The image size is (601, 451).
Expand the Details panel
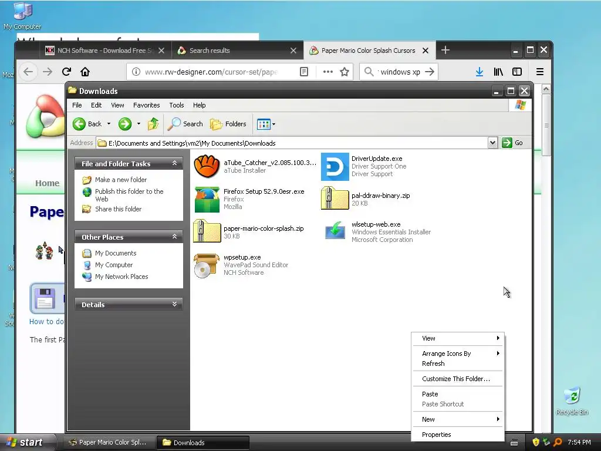coord(174,304)
